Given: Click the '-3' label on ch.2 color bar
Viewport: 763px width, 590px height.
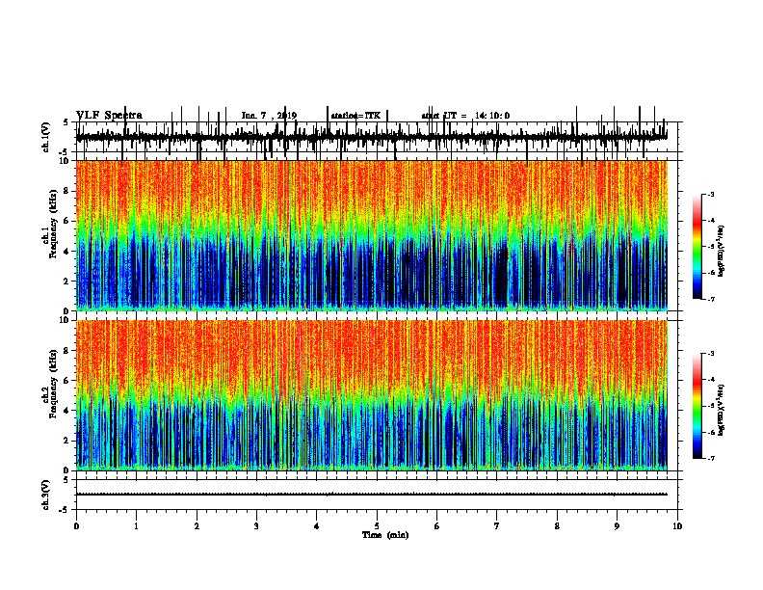Looking at the screenshot, I should [711, 354].
